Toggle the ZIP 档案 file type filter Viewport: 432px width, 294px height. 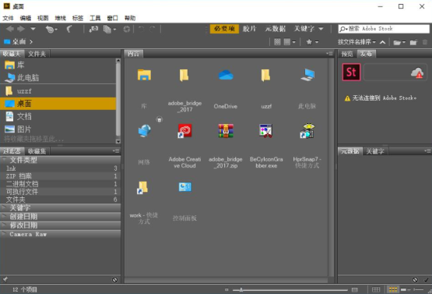(x=60, y=176)
